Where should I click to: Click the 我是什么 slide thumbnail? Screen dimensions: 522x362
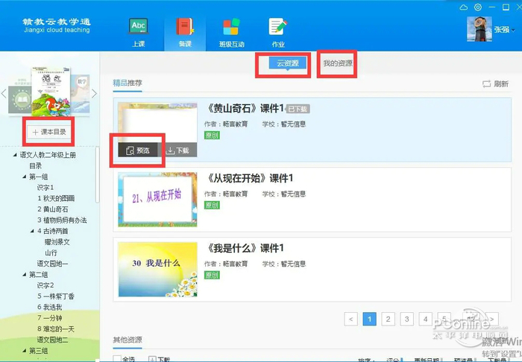(157, 269)
